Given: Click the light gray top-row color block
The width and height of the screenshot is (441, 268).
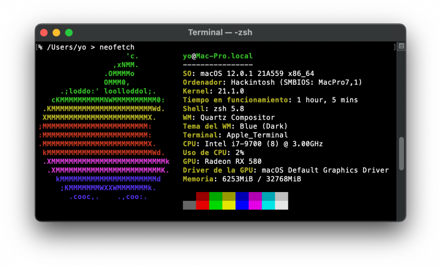Looking at the screenshot, I should click(281, 196).
